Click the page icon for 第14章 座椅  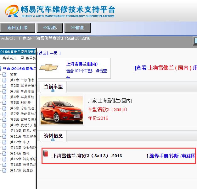coord(4,153)
